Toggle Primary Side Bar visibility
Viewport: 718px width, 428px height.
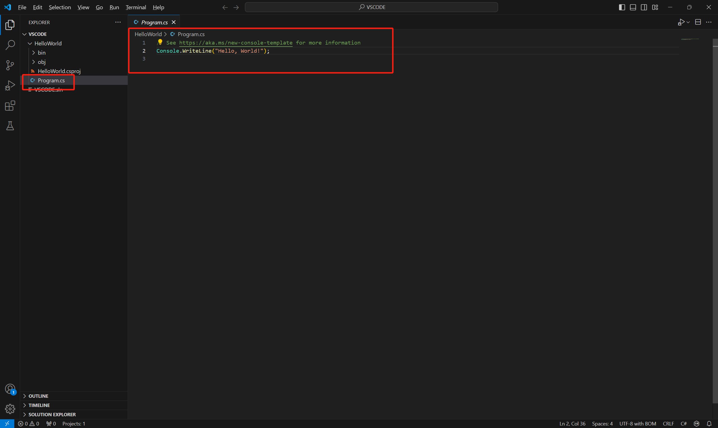point(622,7)
